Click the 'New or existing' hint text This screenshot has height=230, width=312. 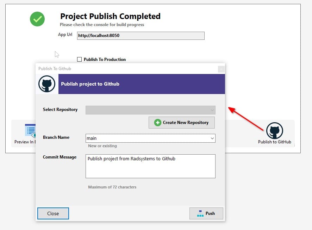tap(102, 146)
